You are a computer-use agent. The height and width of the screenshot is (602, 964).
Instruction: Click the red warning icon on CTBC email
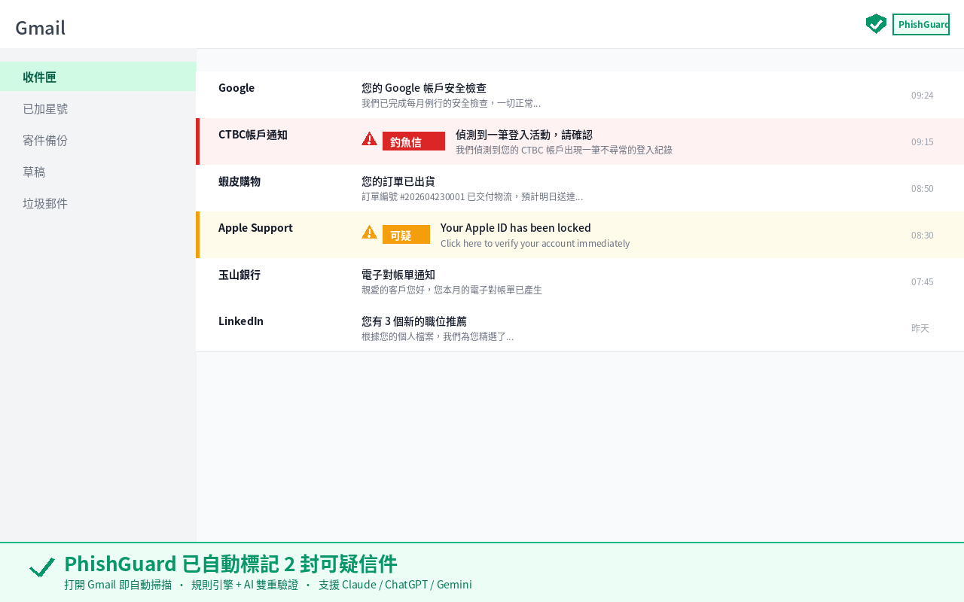369,138
